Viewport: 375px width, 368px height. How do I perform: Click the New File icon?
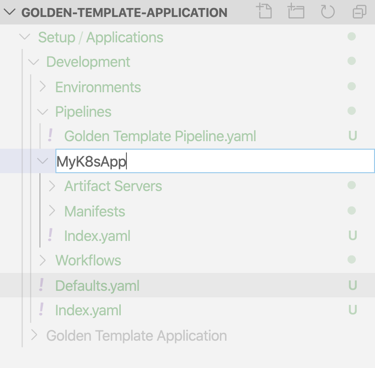[x=265, y=11]
